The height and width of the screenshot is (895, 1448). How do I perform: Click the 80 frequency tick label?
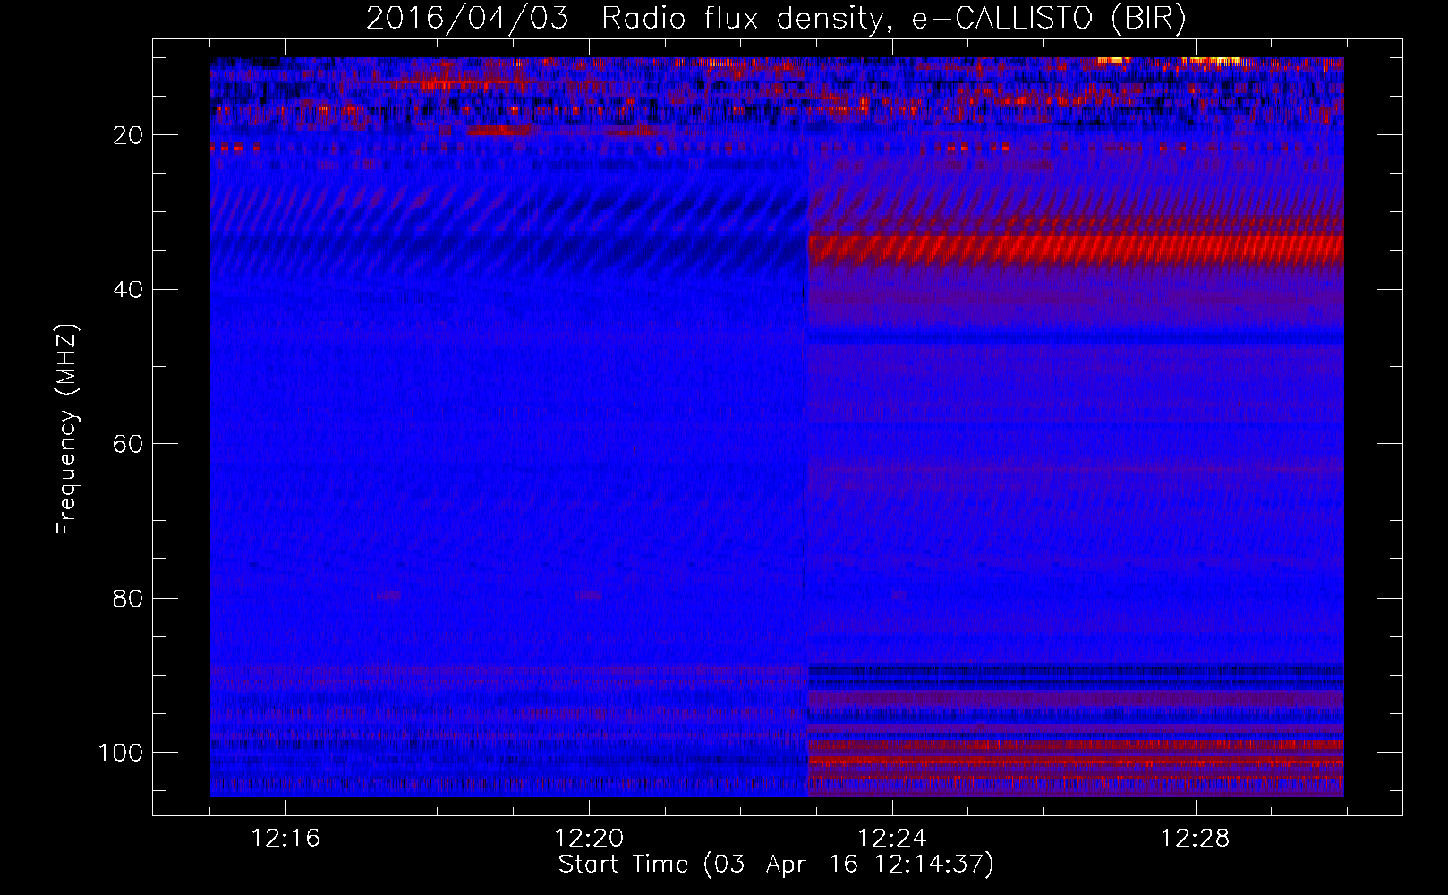[x=129, y=598]
